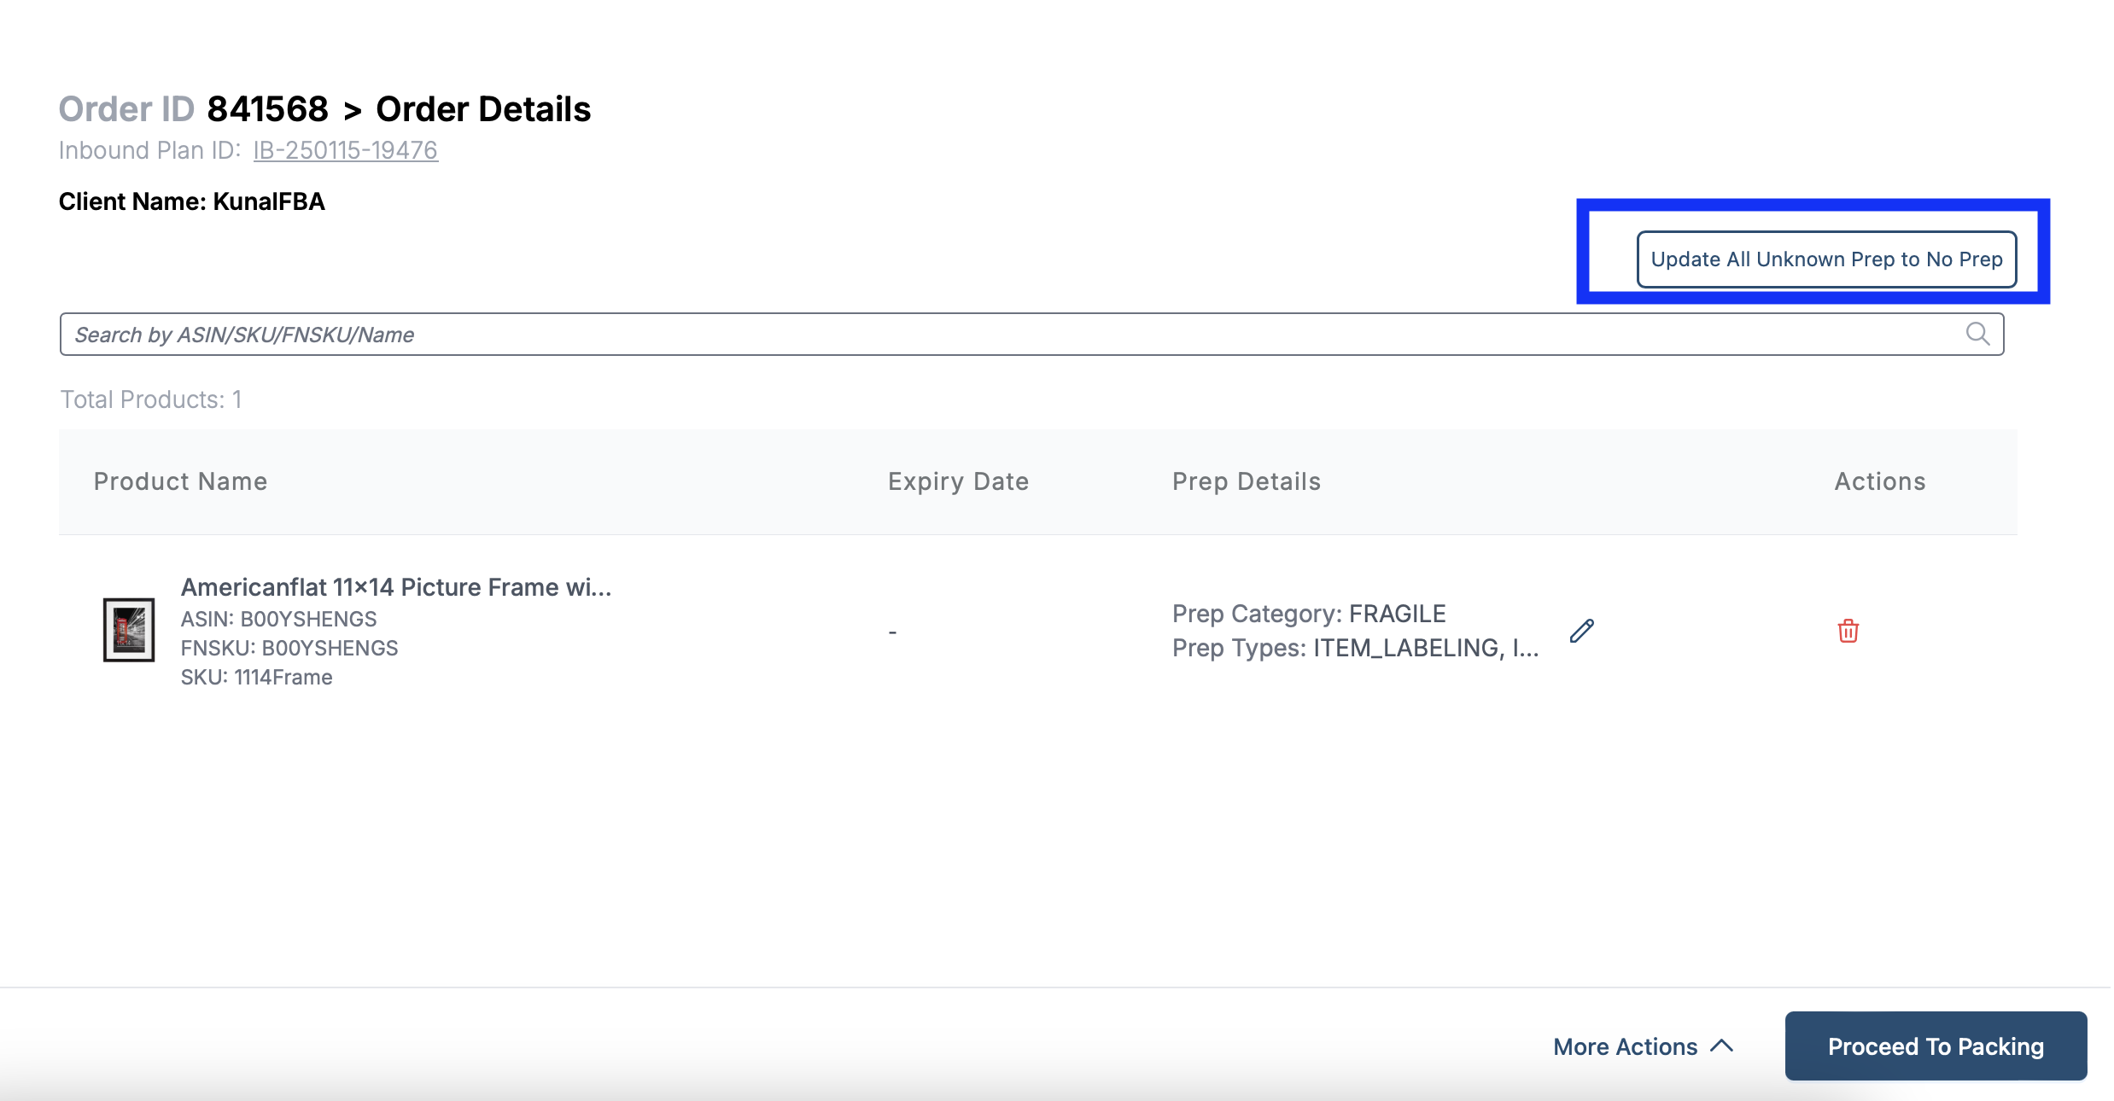
Task: Open the pencil icon to edit prep details
Action: pos(1581,630)
